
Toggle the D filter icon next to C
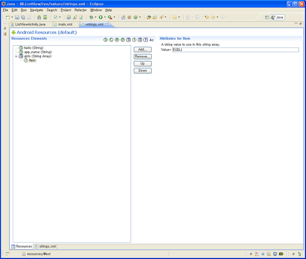(x=117, y=40)
